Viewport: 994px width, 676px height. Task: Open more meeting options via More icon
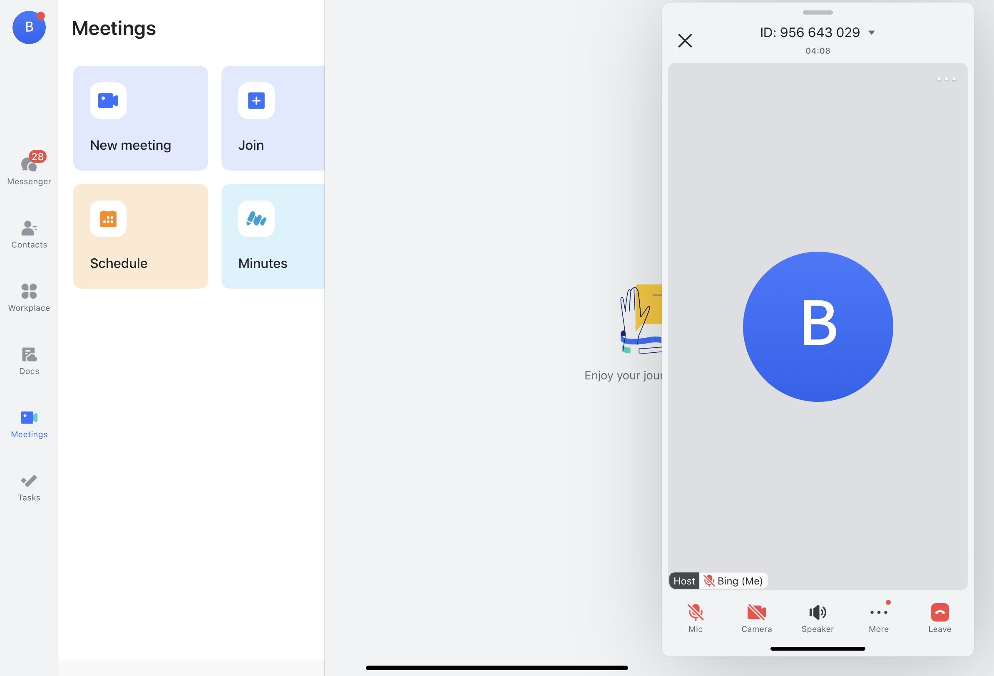click(879, 617)
